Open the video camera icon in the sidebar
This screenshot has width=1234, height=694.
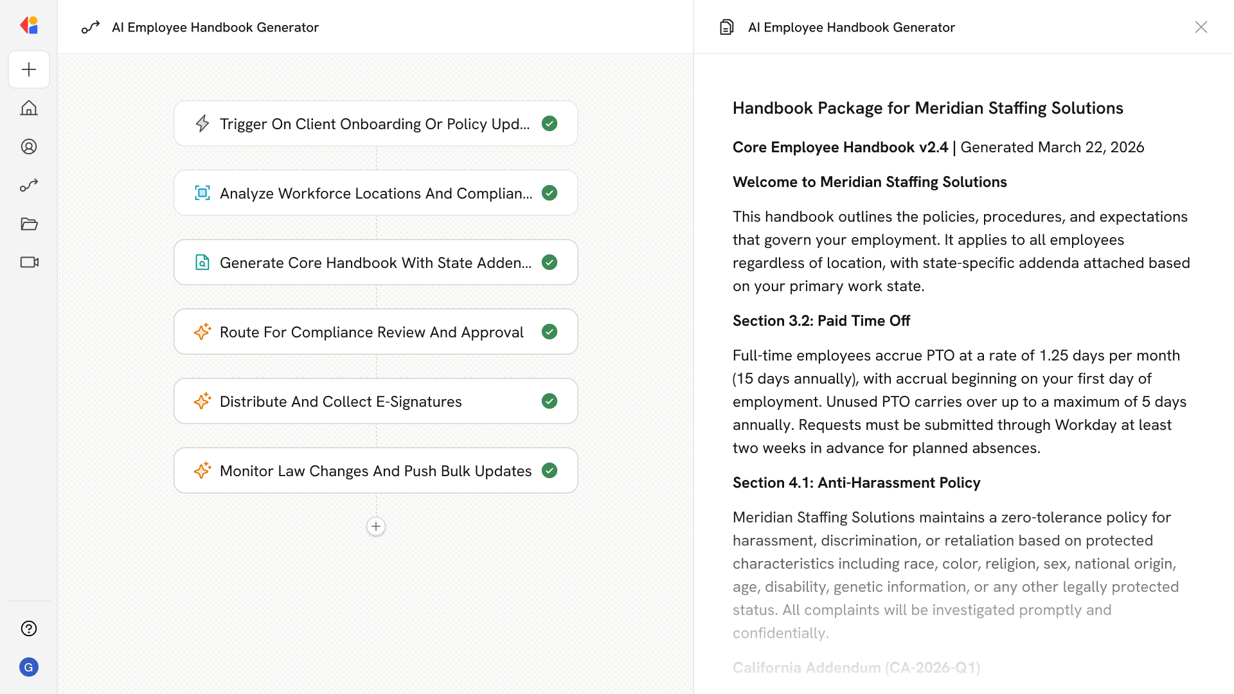tap(29, 262)
